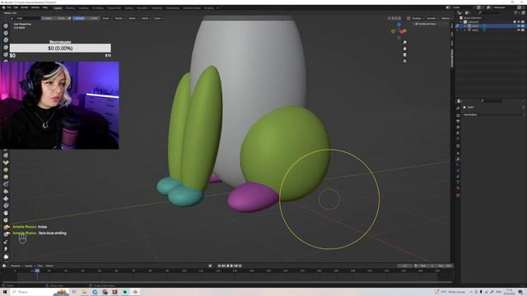
Task: Toggle Collection visibility eye icon
Action: [x=519, y=22]
